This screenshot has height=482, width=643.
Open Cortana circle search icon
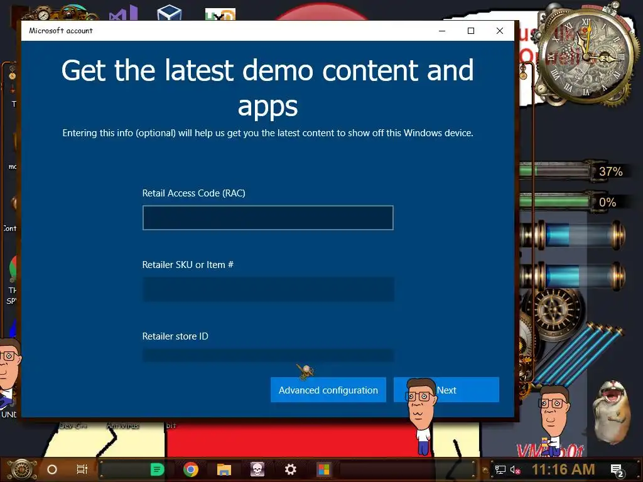52,469
